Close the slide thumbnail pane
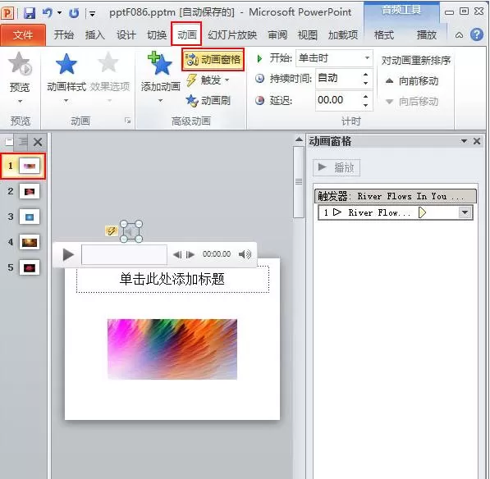 38,142
